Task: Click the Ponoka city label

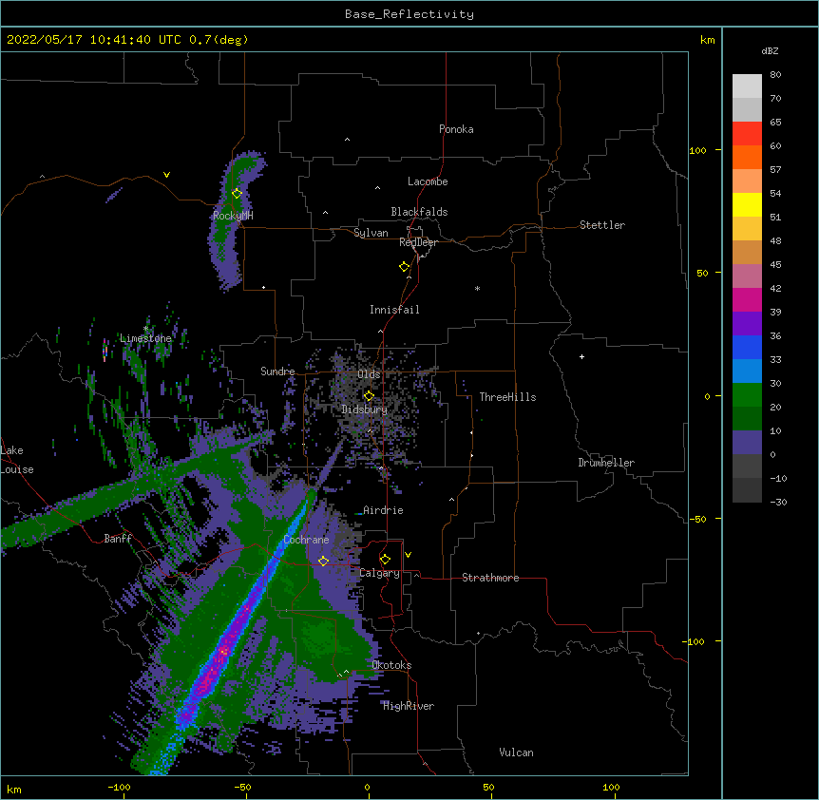Action: pos(456,129)
